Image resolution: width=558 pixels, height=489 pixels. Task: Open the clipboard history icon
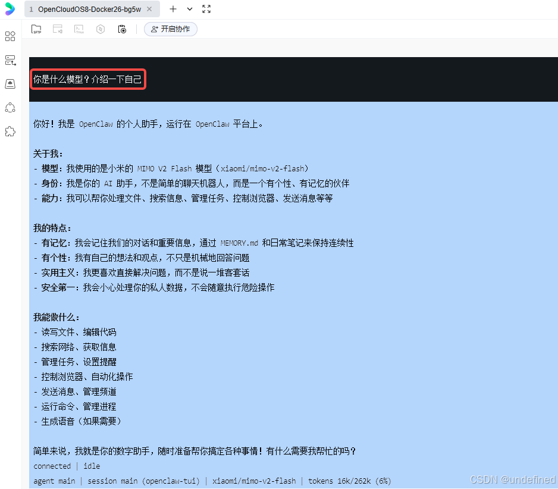tap(122, 29)
